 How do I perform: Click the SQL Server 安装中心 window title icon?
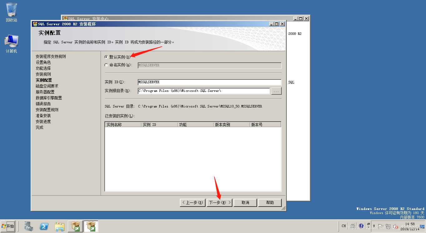click(66, 19)
